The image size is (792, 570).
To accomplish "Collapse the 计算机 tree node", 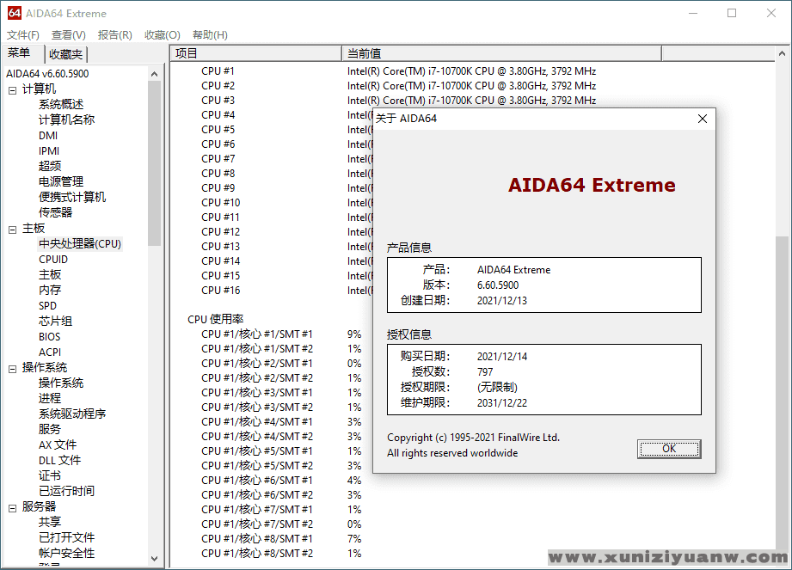I will tap(13, 89).
